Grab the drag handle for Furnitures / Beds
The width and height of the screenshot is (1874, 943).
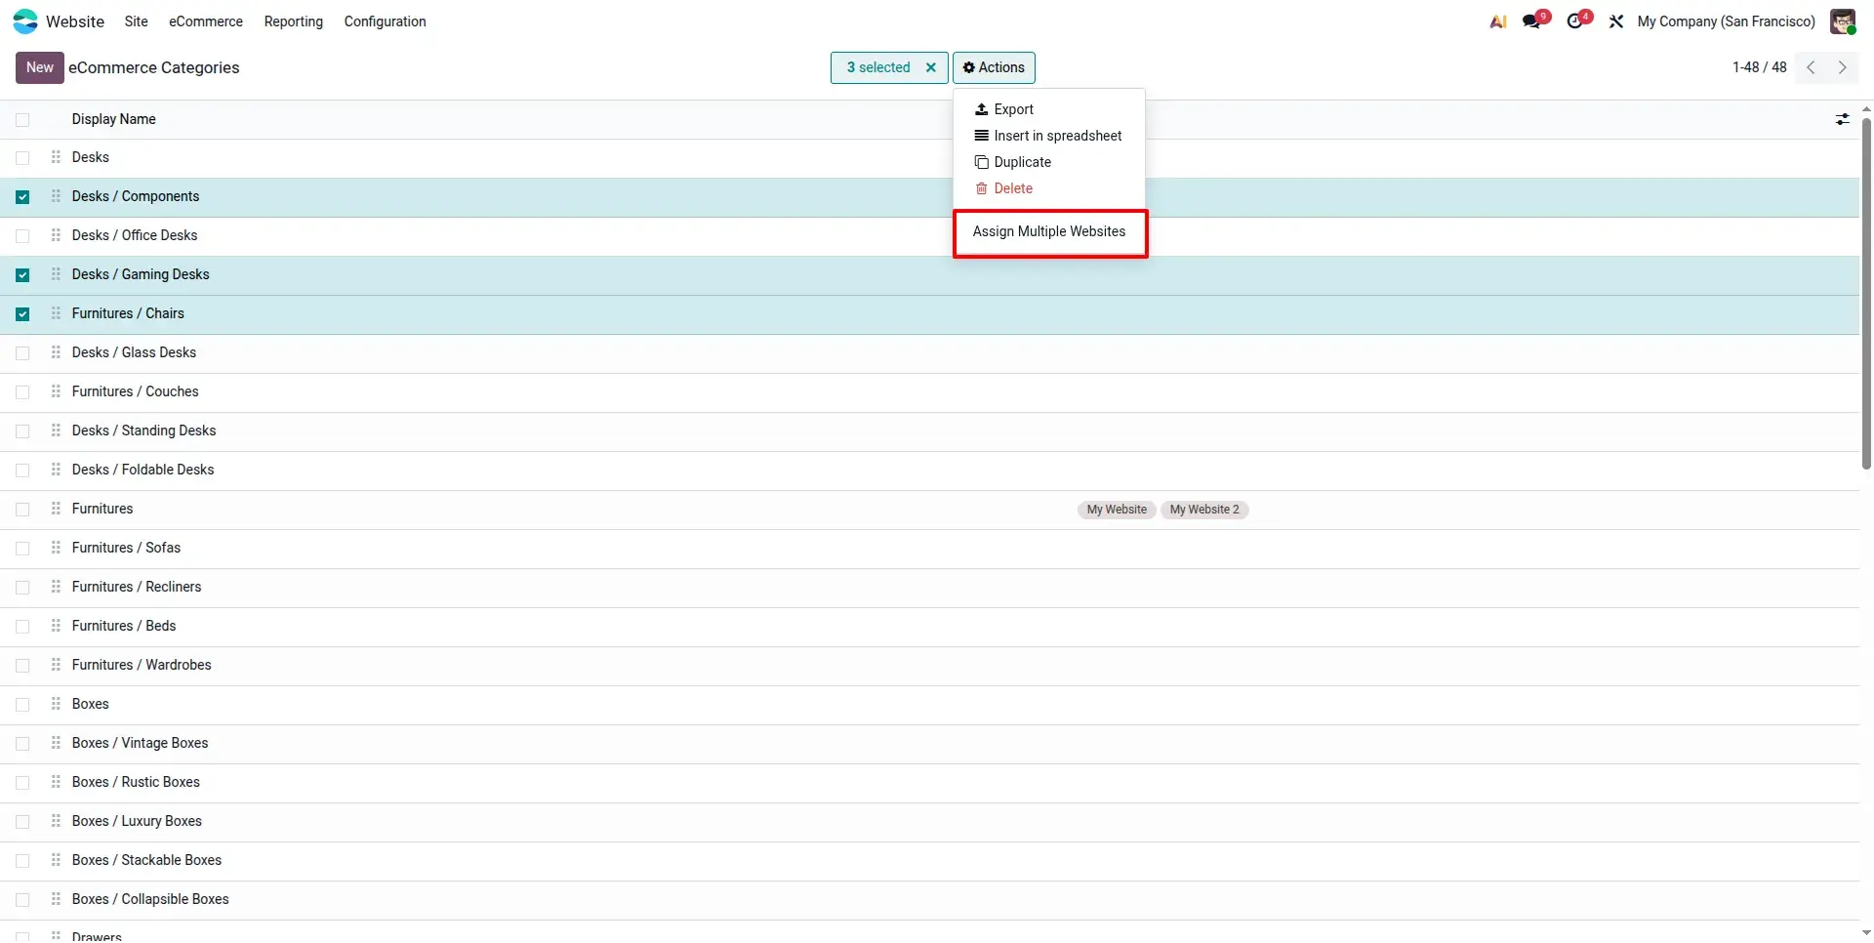56,626
